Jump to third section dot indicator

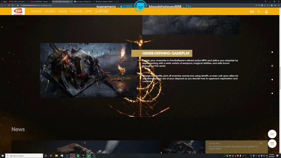point(272,79)
